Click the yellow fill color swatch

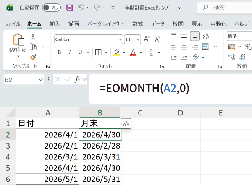(x=116, y=52)
